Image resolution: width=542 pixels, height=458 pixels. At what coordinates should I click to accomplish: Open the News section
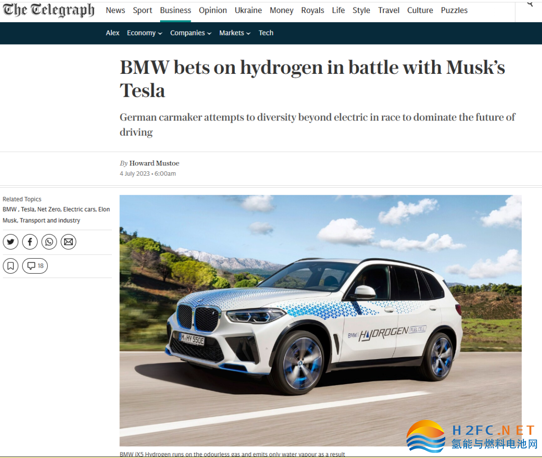coord(115,11)
